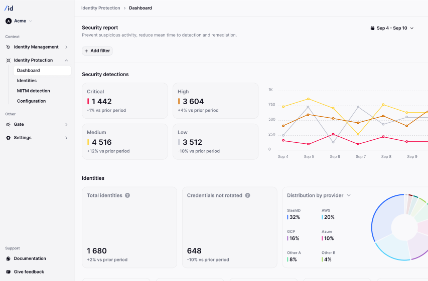This screenshot has width=428, height=281.
Task: Click the Add filter button
Action: [97, 51]
